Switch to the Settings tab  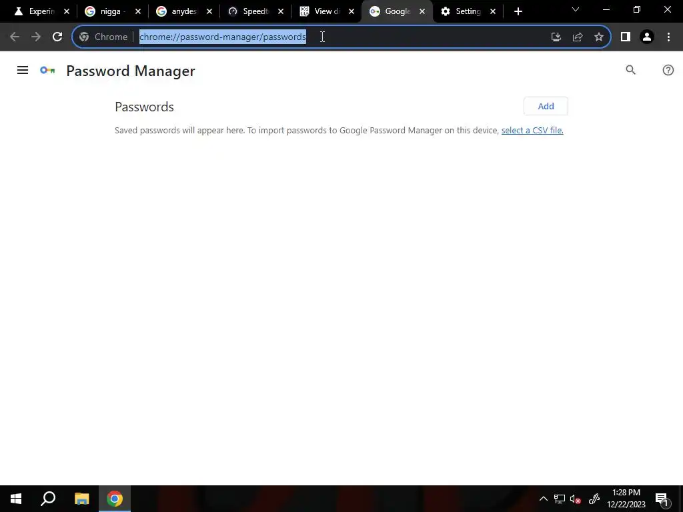click(463, 11)
